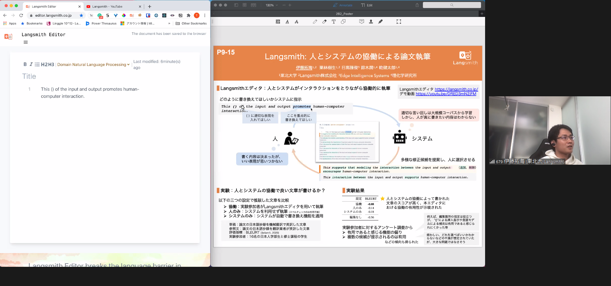Open the Chrome three-dot menu
Screen dimensions: 611x286
click(x=205, y=15)
